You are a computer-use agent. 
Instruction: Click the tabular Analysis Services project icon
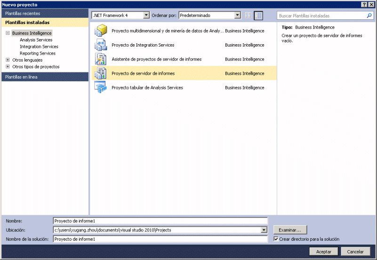pyautogui.click(x=101, y=87)
